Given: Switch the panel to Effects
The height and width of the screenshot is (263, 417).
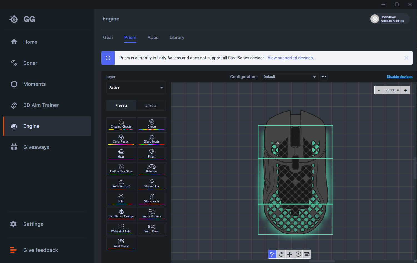Looking at the screenshot, I should click(151, 105).
